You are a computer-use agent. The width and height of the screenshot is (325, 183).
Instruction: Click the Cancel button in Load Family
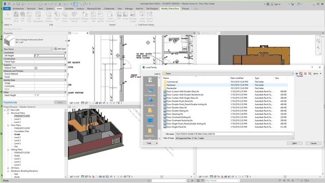(313, 143)
